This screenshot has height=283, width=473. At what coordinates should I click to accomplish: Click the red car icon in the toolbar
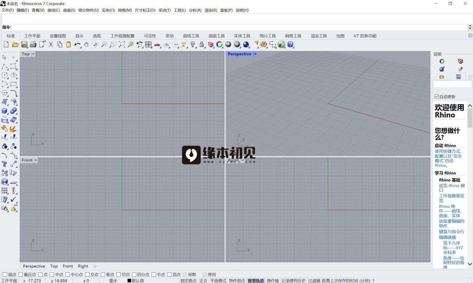pos(157,45)
